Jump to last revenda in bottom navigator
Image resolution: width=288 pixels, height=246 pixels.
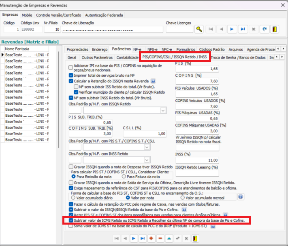[x=142, y=238]
